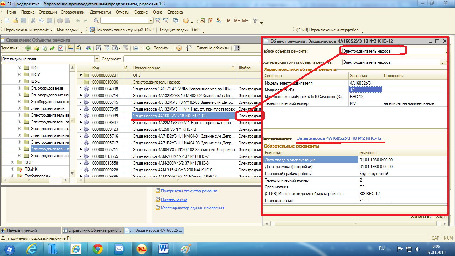Switch to Справочник Объекты ремонта bottom tab
Viewport: 455px width, 256px height.
point(92,230)
